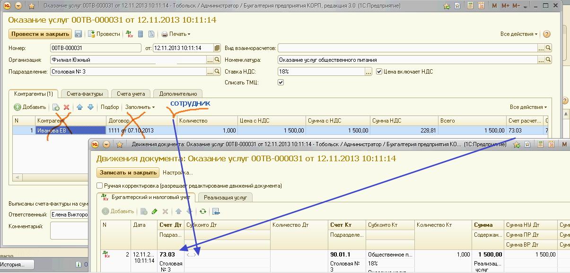Open the 'Реализация услуг' tab
Screen dimensions: 570x273
point(225,198)
